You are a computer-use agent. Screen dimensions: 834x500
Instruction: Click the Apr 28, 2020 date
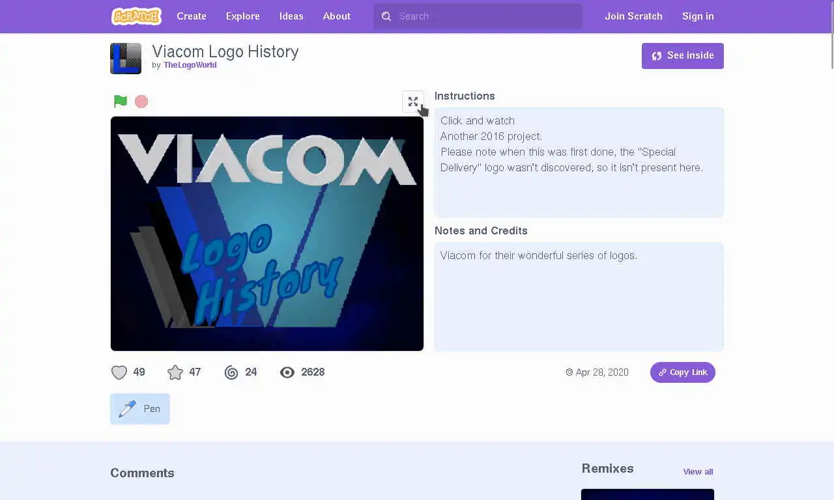click(597, 372)
